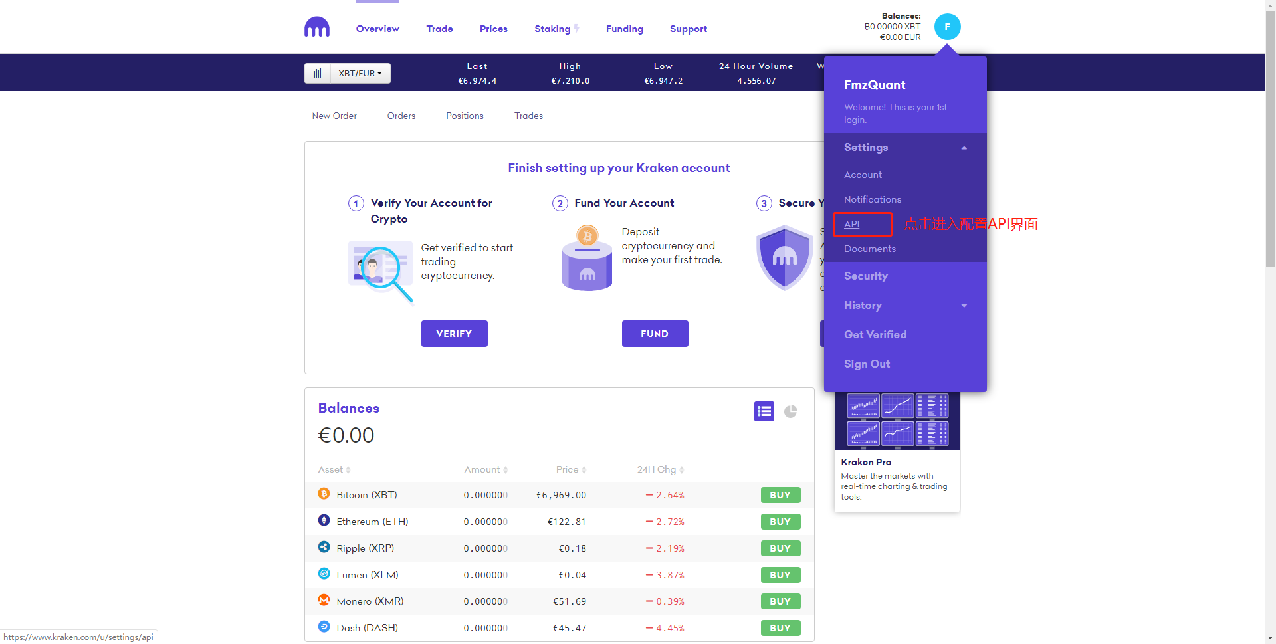Click the security shield illustration
Viewport: 1276px width, 644px height.
pos(785,258)
